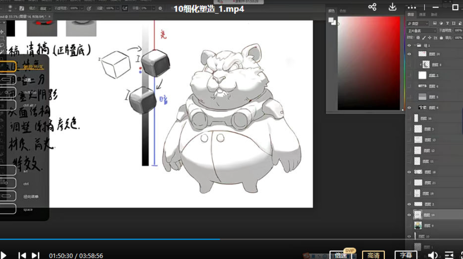Open the three-dots more options menu
Screen dimensions: 463x259
pyautogui.click(x=411, y=8)
